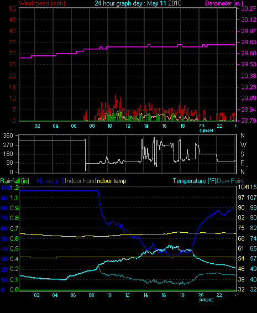257x313 pixels.
Task: Click hour label 12 under temperature graph
Action: point(127,295)
